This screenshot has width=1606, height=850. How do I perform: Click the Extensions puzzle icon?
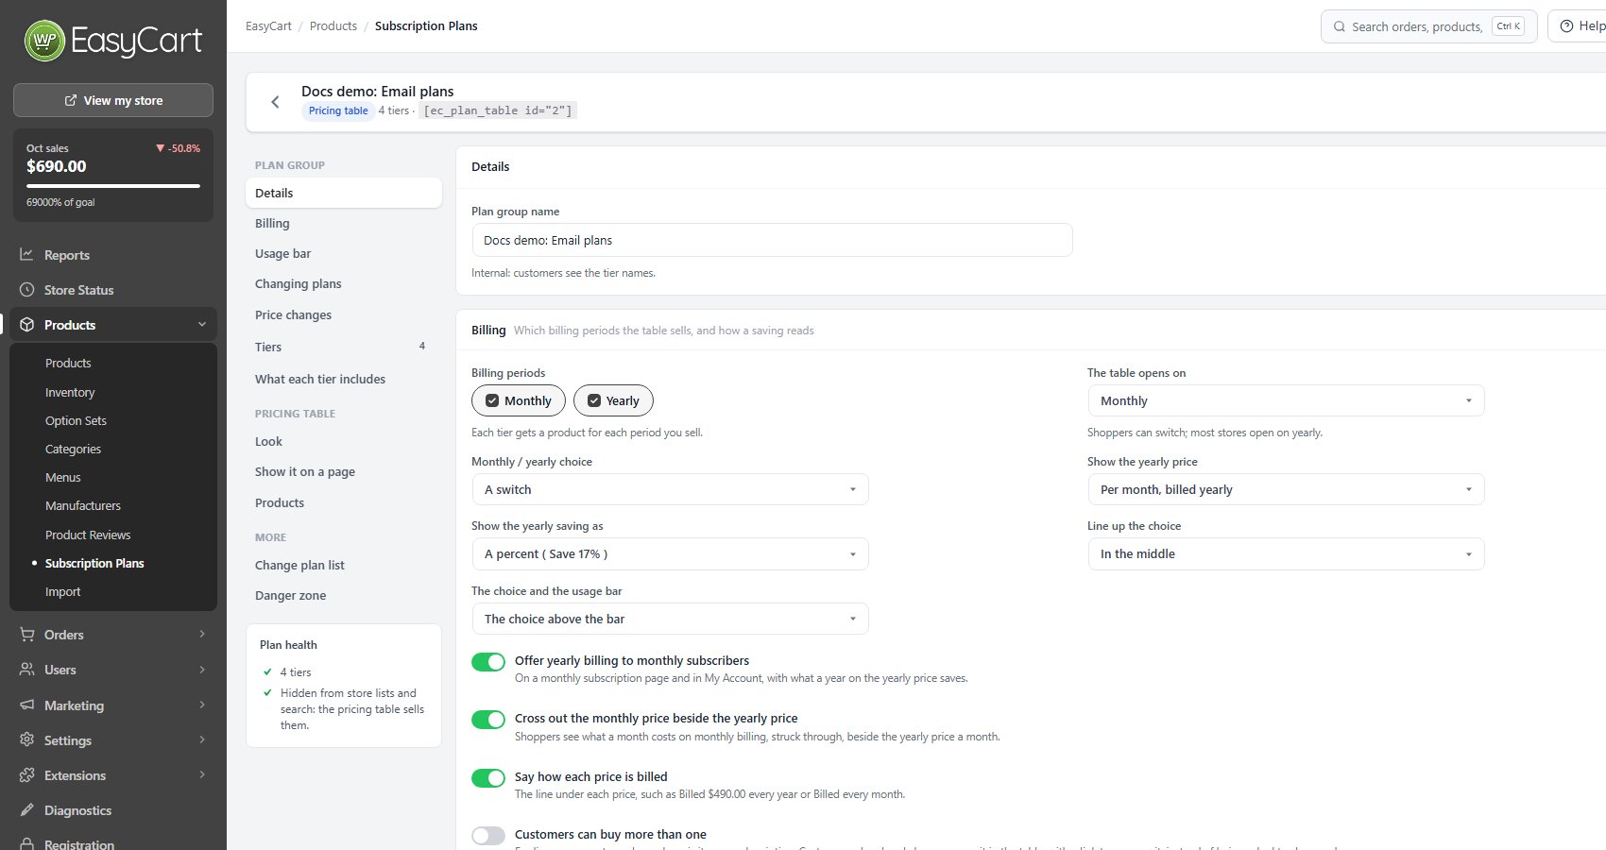(x=26, y=775)
